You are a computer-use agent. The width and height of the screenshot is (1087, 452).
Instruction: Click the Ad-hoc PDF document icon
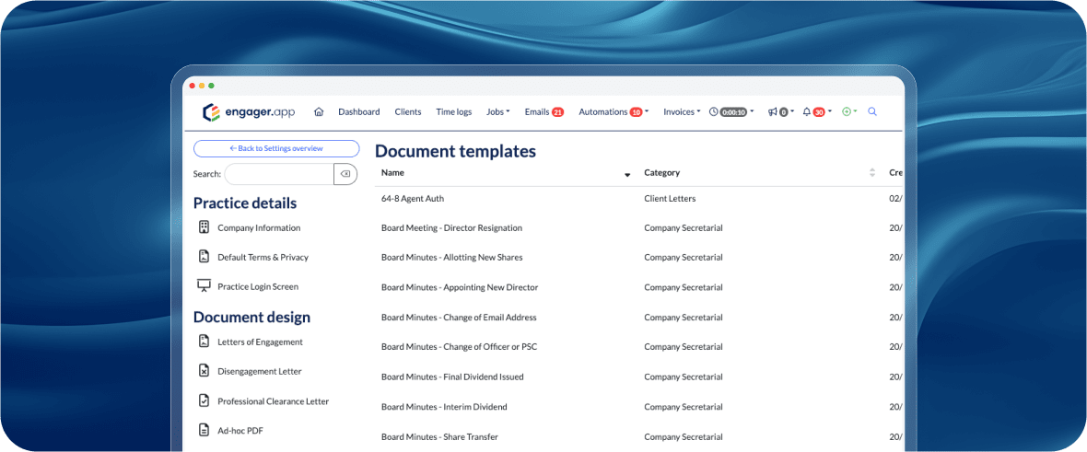tap(205, 430)
